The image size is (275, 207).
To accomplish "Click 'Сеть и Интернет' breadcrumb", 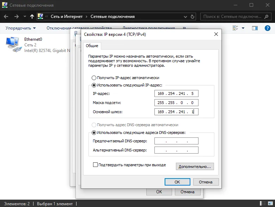I will tap(67, 17).
